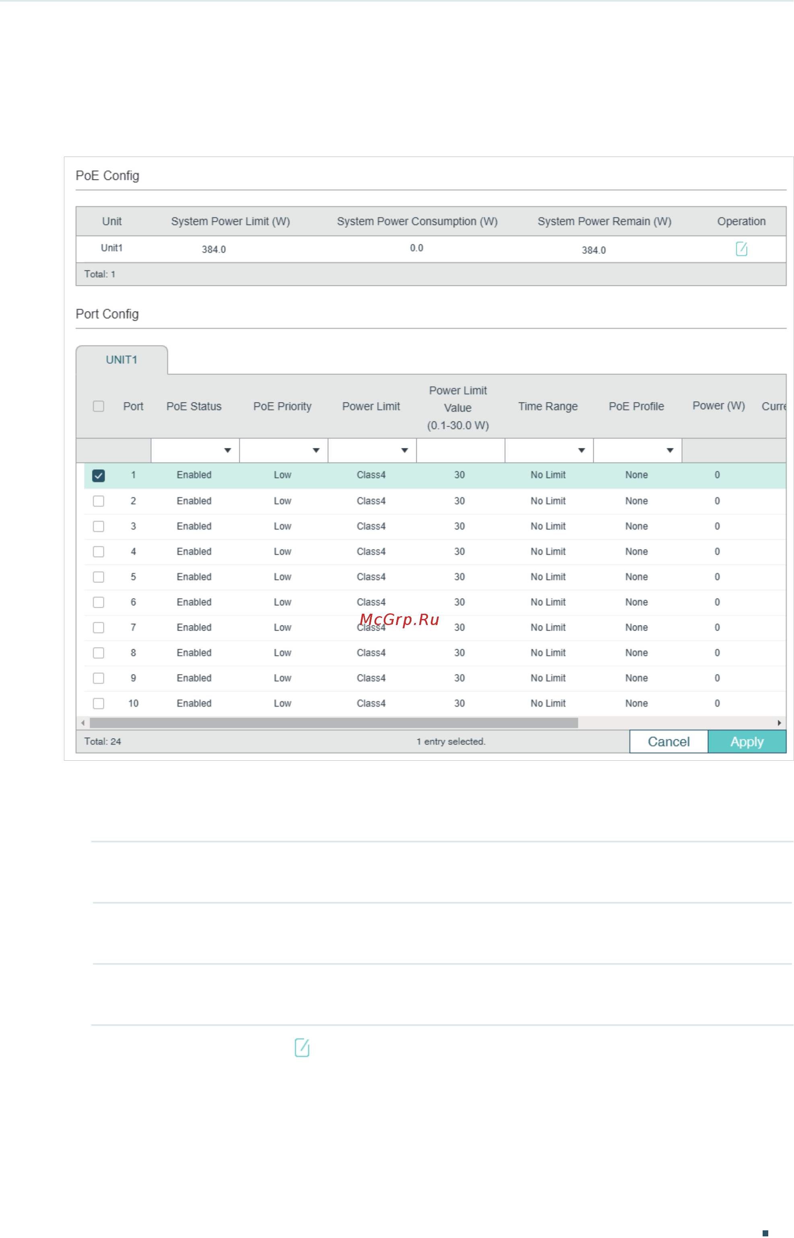Click the edit icon in Unit1 Operation column
The image size is (794, 1238).
click(741, 249)
